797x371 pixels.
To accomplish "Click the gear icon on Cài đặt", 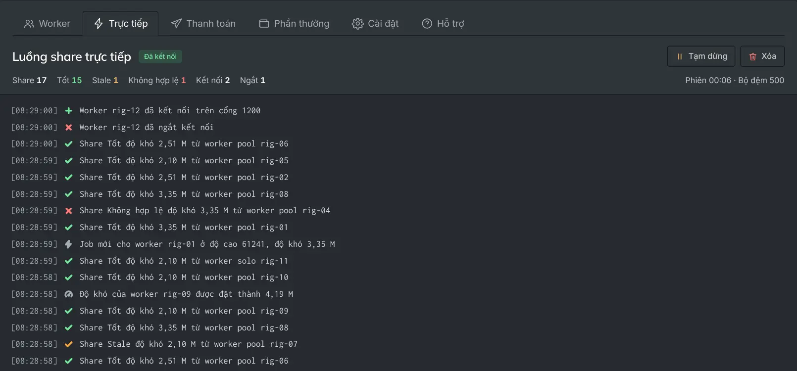I will point(357,24).
